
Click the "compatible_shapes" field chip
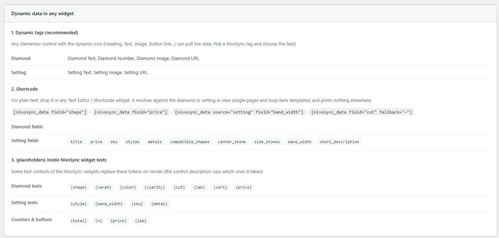pos(190,142)
